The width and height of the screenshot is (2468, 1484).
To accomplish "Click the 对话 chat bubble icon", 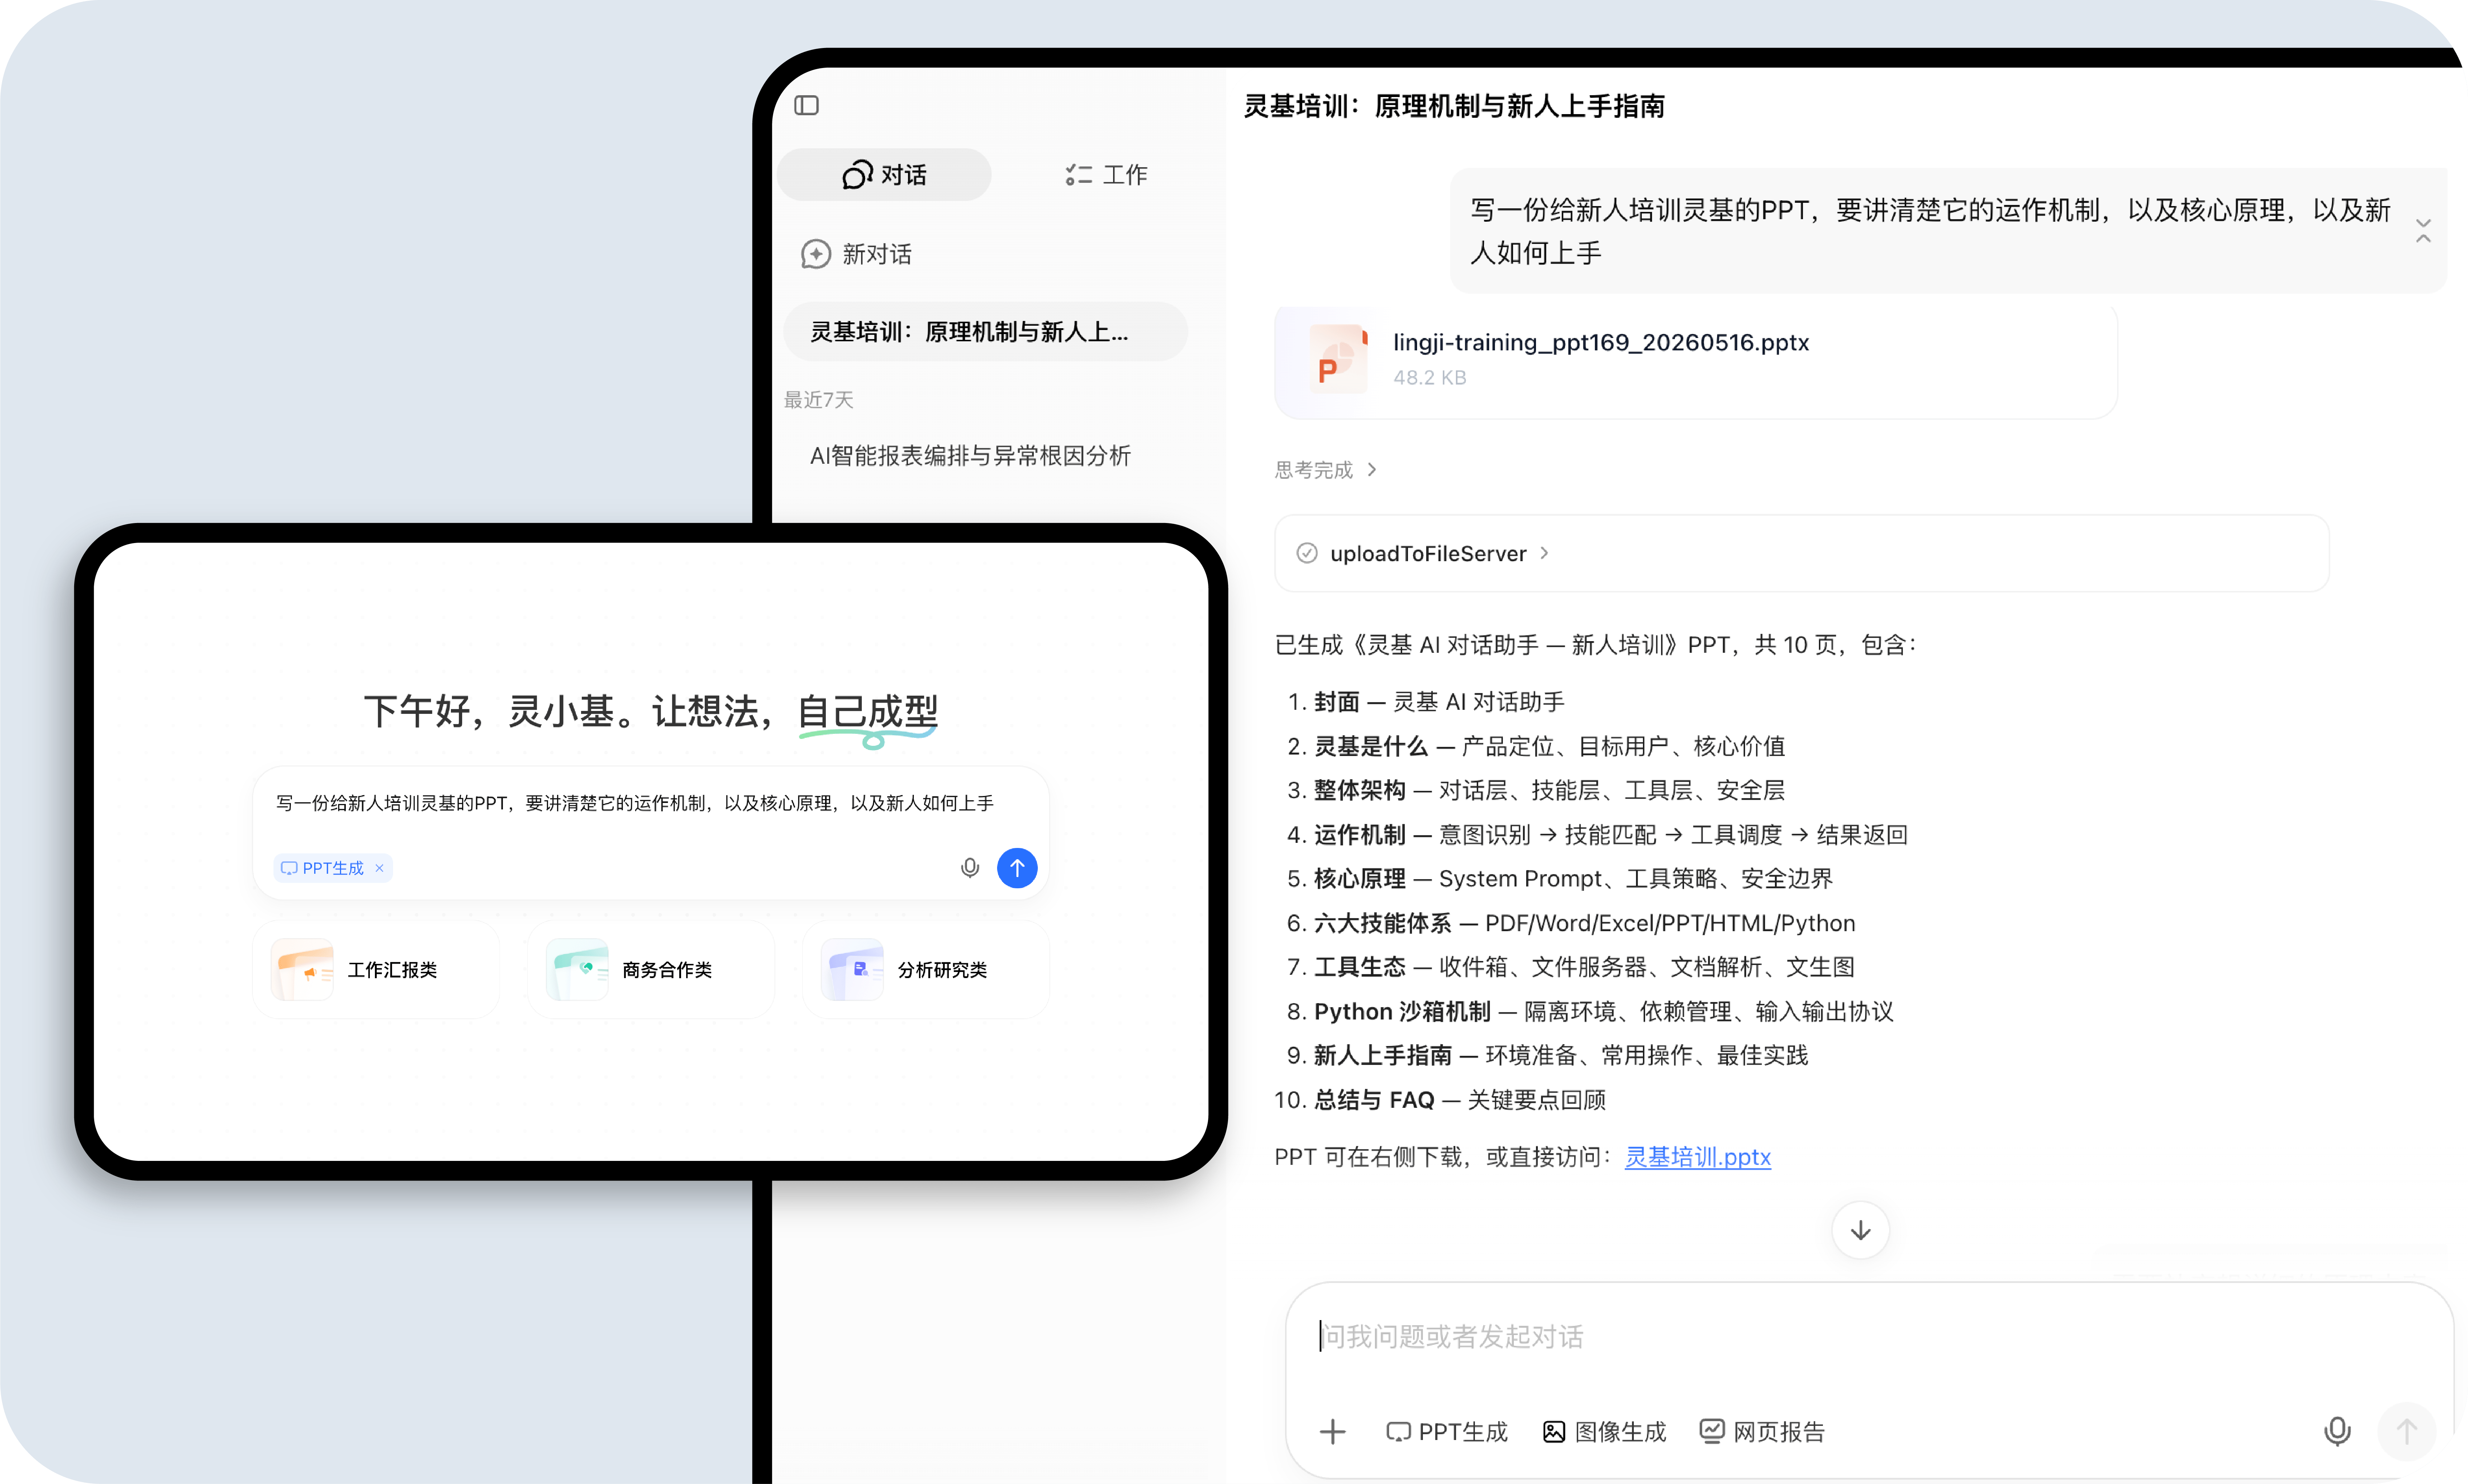I will pyautogui.click(x=857, y=175).
